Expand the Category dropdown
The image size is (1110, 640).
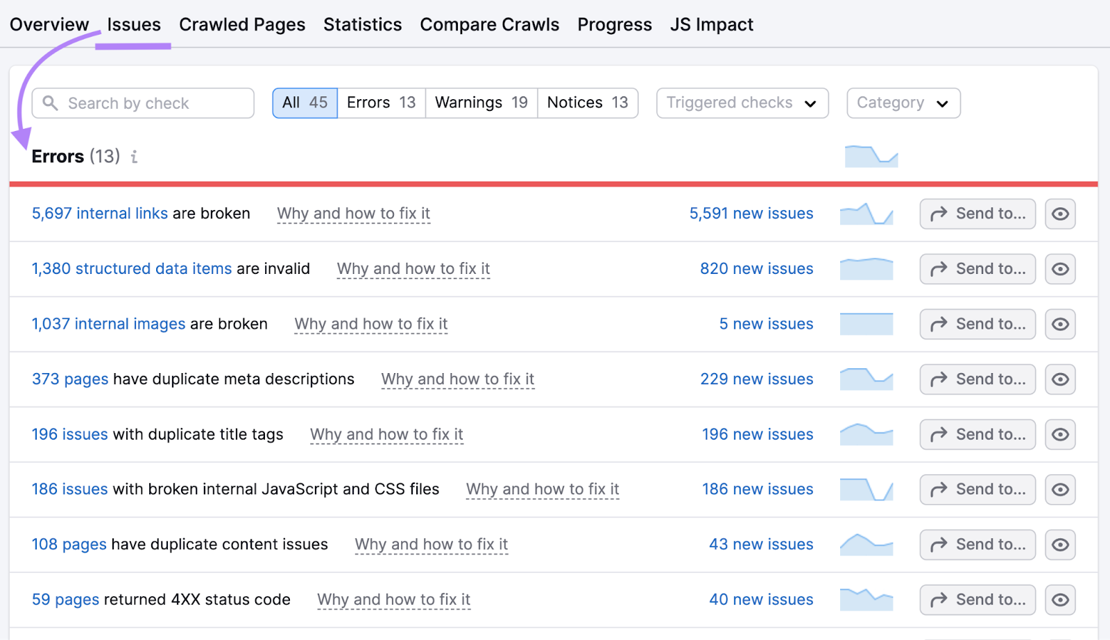click(x=903, y=103)
